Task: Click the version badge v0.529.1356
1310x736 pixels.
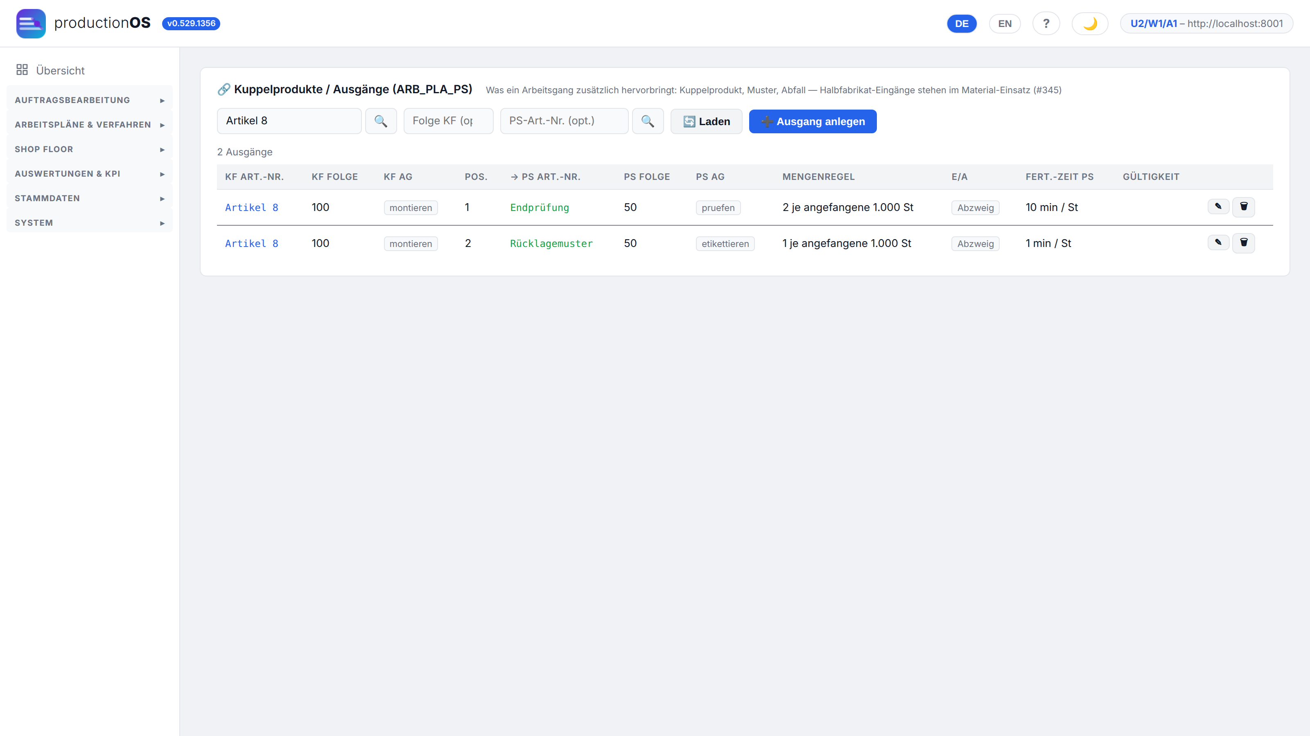Action: tap(191, 23)
